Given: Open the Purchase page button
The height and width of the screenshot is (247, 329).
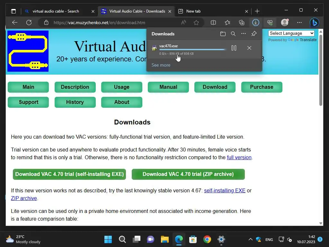Looking at the screenshot, I should pyautogui.click(x=262, y=87).
